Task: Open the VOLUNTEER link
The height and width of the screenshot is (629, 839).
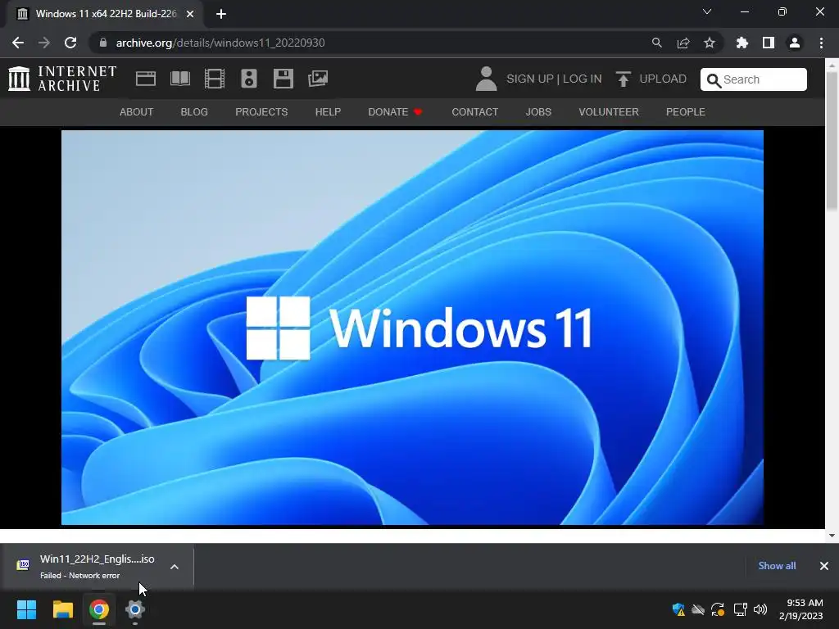Action: point(609,111)
